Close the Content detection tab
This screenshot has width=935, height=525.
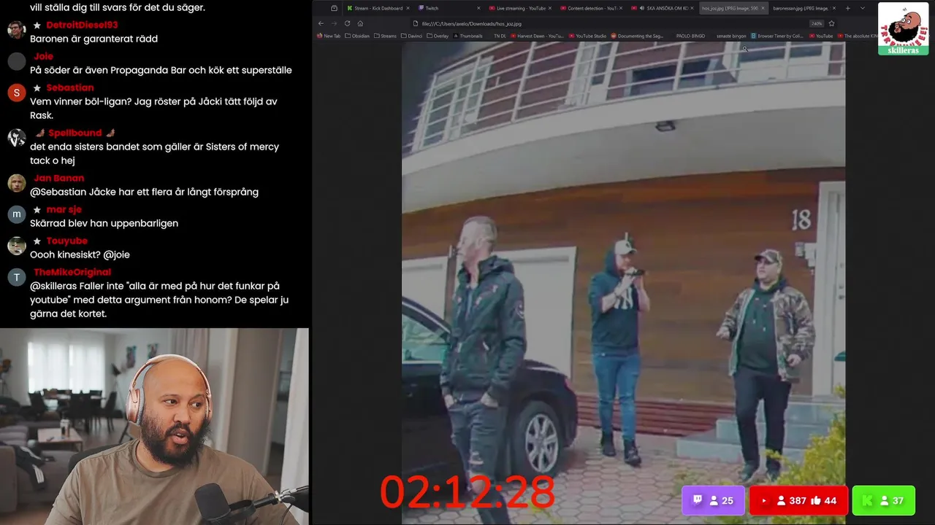(622, 8)
